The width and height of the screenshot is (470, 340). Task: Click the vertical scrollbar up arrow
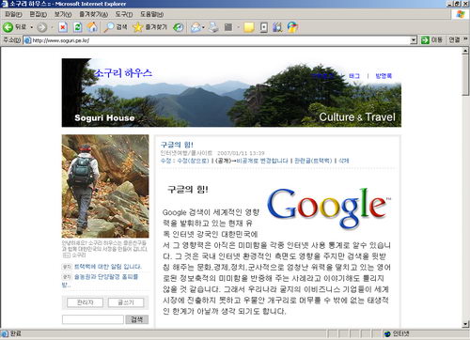(x=465, y=51)
